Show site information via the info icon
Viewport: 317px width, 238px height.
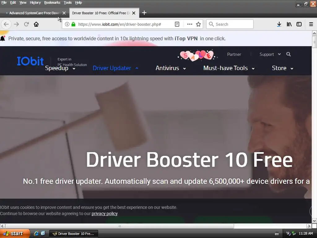[67, 24]
